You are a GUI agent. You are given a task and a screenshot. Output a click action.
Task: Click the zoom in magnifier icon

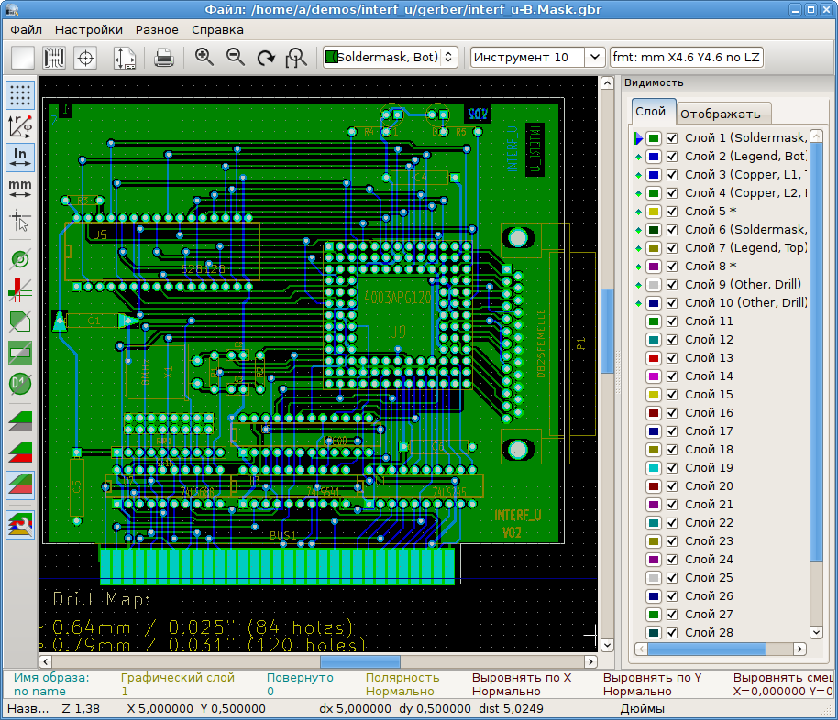[204, 57]
